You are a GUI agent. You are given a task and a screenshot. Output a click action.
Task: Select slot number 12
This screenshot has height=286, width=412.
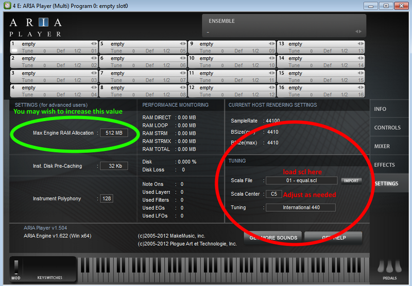tap(192, 87)
